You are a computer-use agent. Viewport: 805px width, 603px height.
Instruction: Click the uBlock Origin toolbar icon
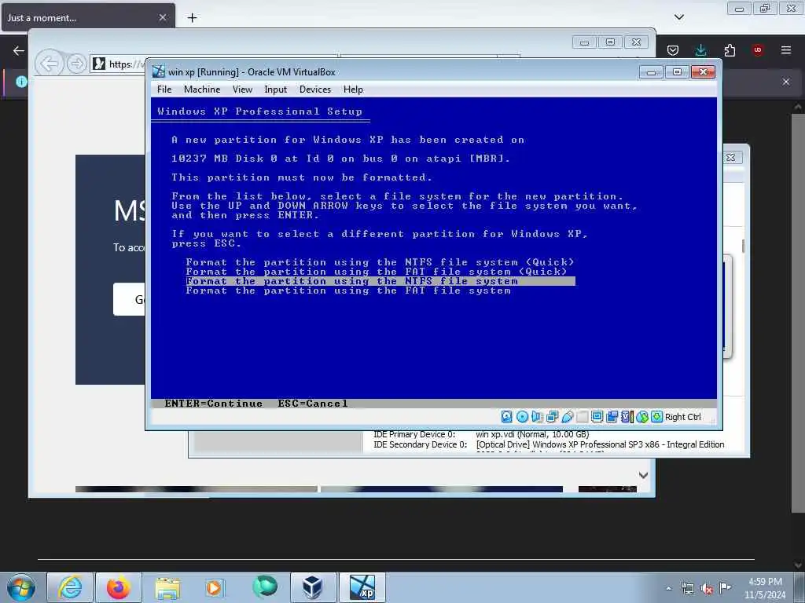758,49
